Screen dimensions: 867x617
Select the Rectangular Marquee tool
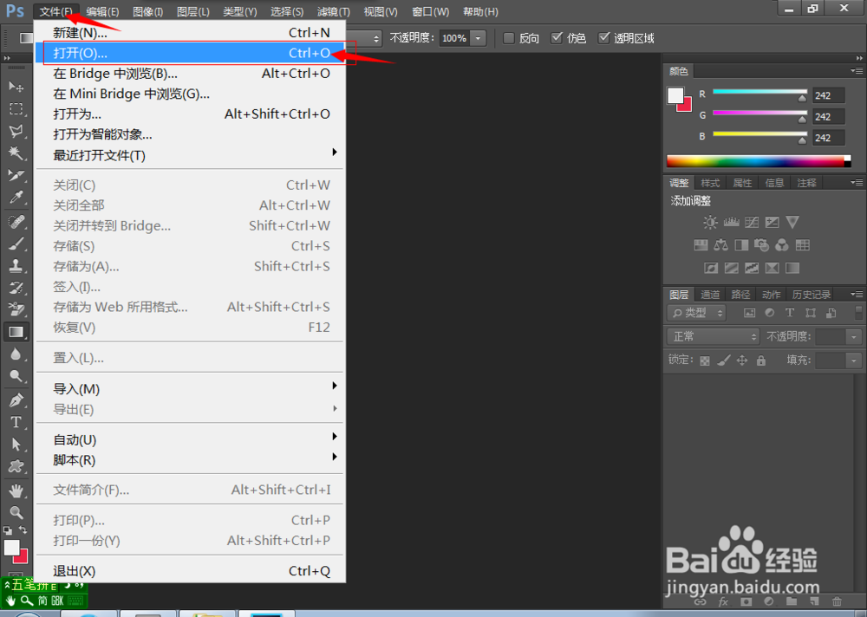[16, 109]
